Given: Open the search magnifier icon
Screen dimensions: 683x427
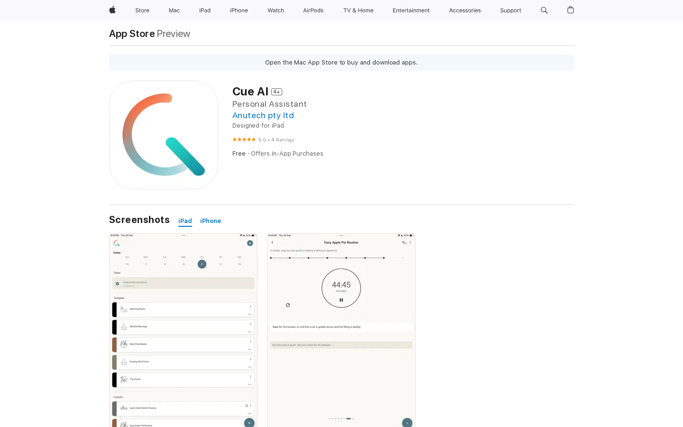Looking at the screenshot, I should tap(544, 10).
